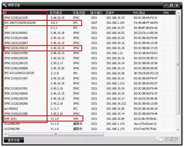
Task: Select device IPNC13010100063
Action: 16,33
